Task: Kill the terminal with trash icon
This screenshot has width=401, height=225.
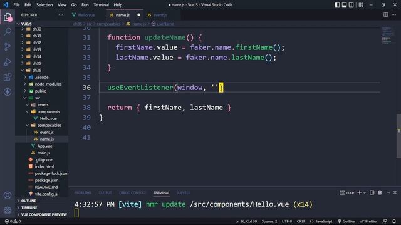Action: (380, 192)
